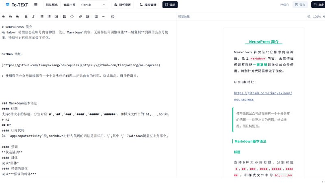Insert a code block with the <> icon
The image size is (325, 183).
72,17
